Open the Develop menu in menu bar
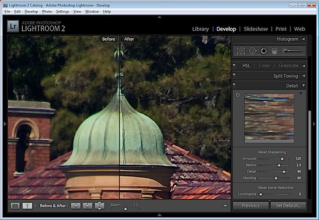319x220 pixels. pos(31,12)
